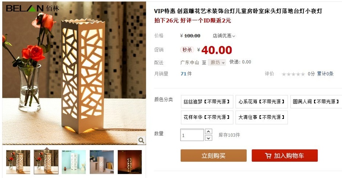
Task: Click the 秒杀 promotion badge
Action: point(187,50)
